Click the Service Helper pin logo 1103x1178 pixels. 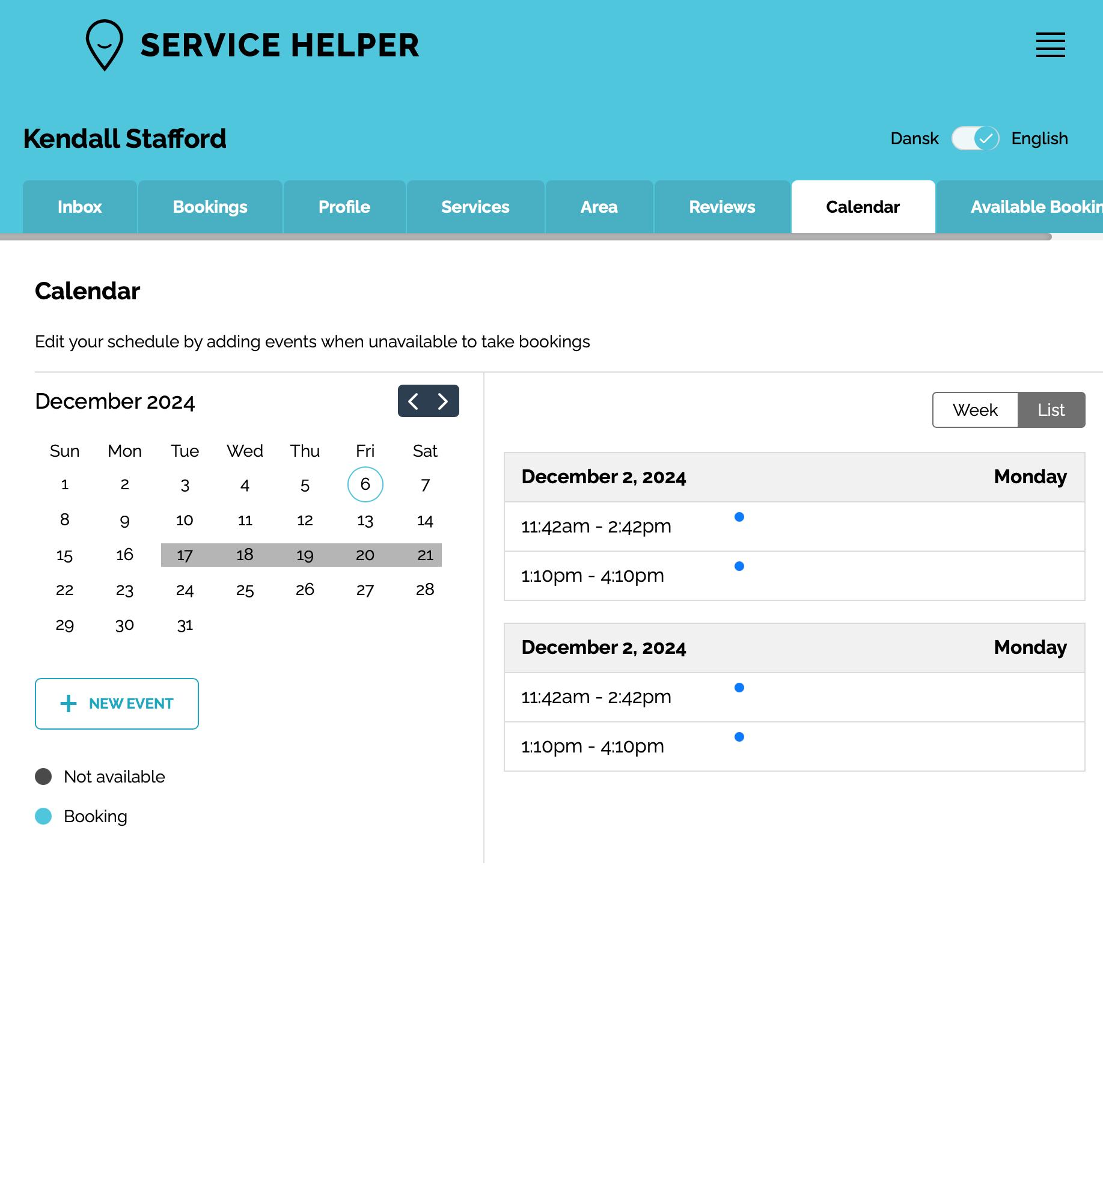point(105,45)
